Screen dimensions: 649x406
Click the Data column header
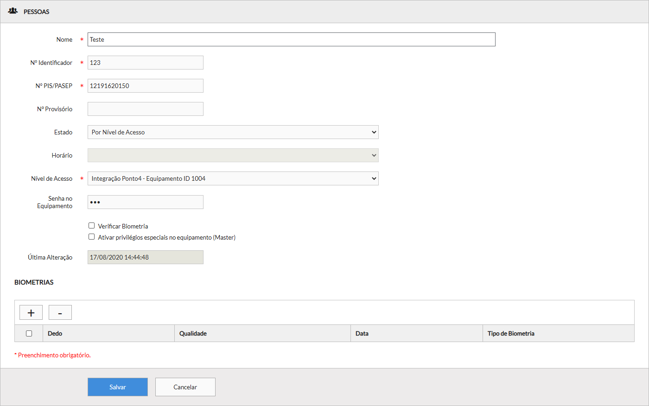click(x=362, y=333)
